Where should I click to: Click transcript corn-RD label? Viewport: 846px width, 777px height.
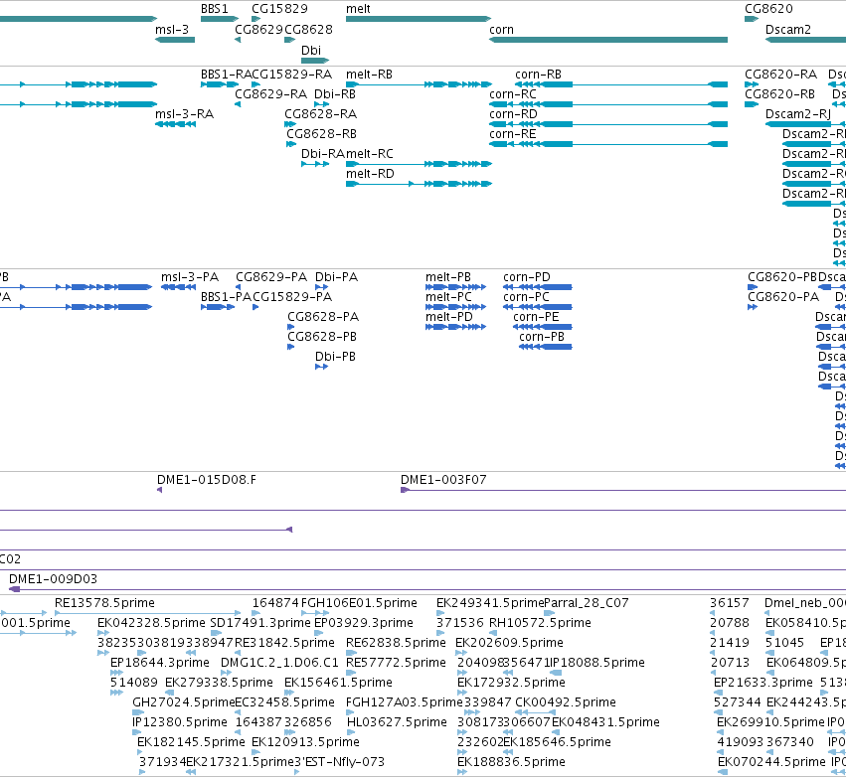tap(514, 114)
